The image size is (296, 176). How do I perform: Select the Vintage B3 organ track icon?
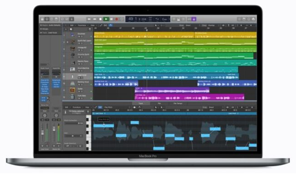coord(72,48)
